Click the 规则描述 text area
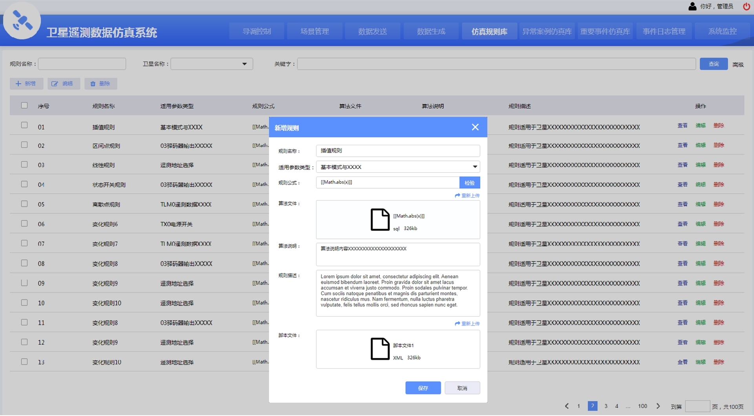The width and height of the screenshot is (754, 416). [398, 293]
